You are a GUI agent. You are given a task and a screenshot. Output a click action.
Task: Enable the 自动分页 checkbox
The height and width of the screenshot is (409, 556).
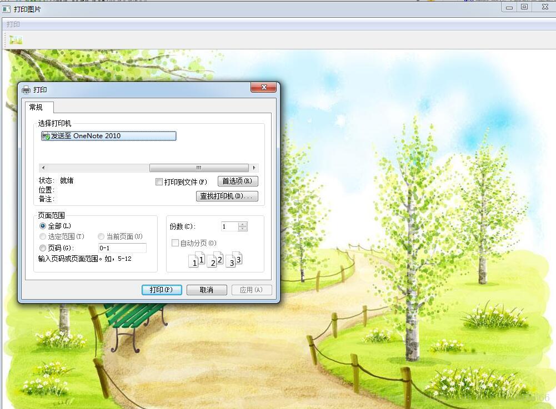[x=176, y=243]
